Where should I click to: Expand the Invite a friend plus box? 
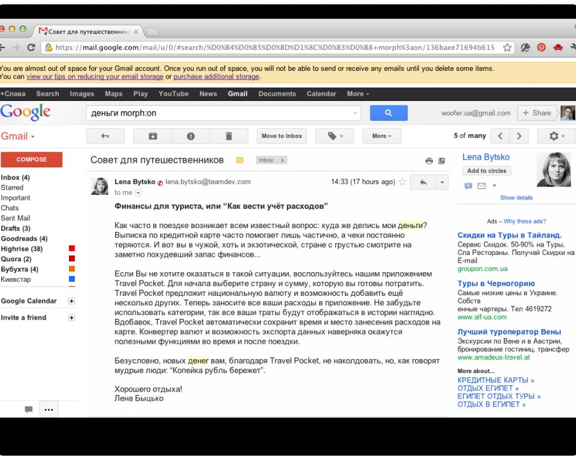point(72,318)
